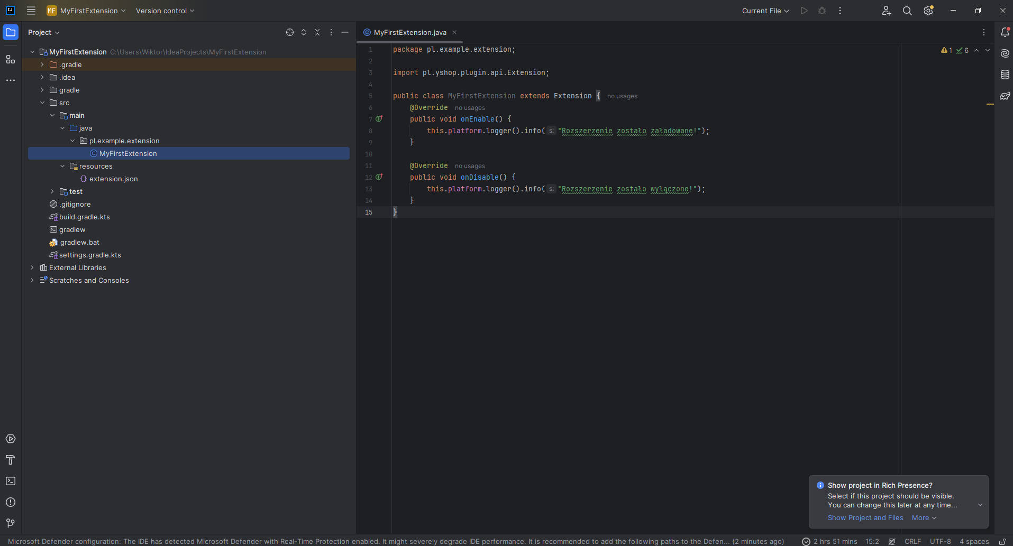Expand all items in Project panel

point(304,32)
